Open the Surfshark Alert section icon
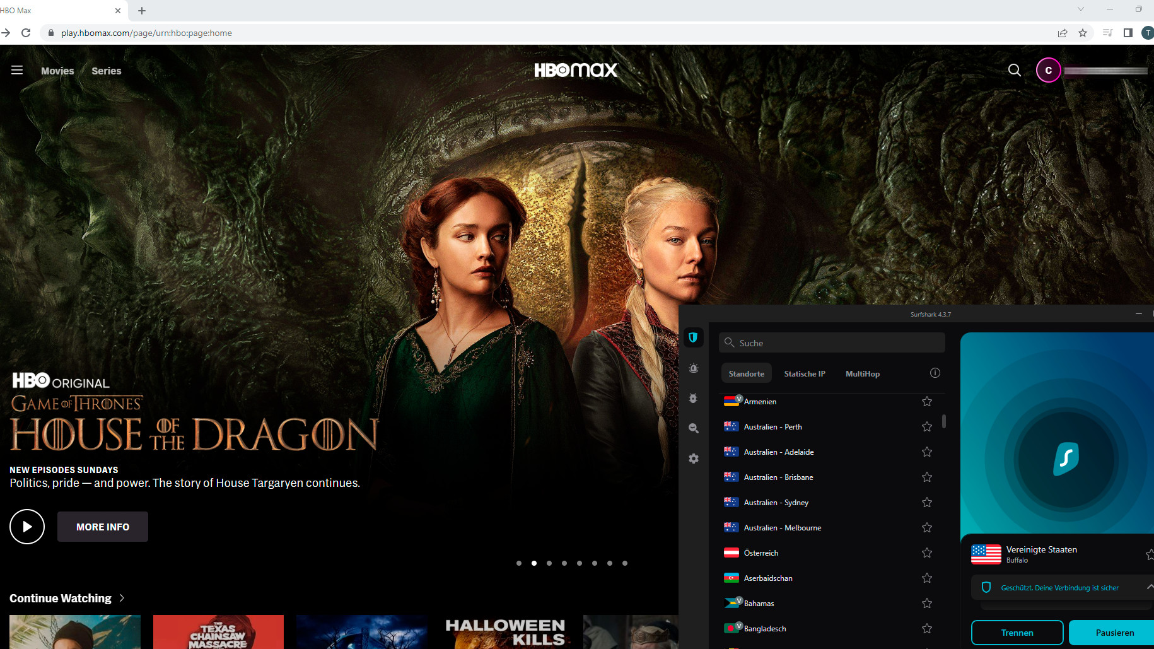The image size is (1154, 649). (x=694, y=368)
